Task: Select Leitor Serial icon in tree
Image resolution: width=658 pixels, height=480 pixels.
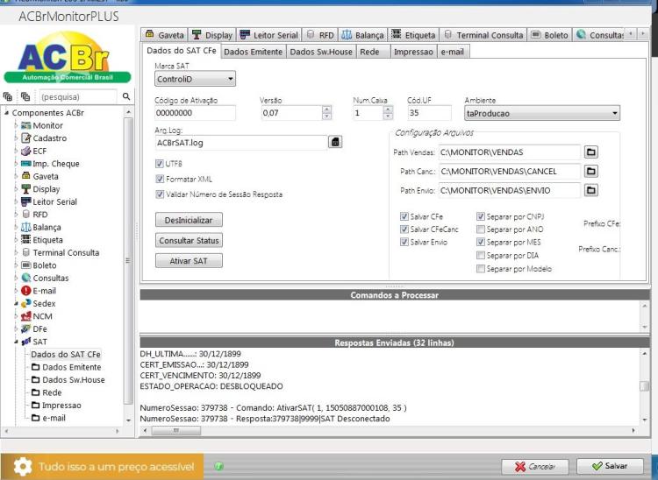Action: [x=26, y=201]
